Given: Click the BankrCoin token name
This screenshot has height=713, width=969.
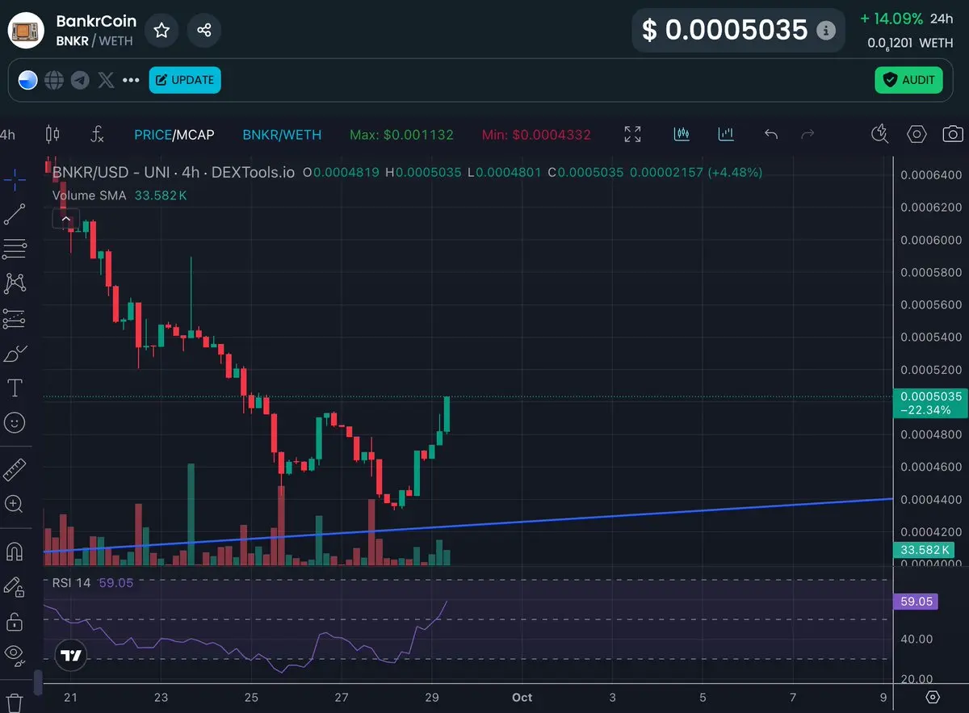Looking at the screenshot, I should pos(96,21).
